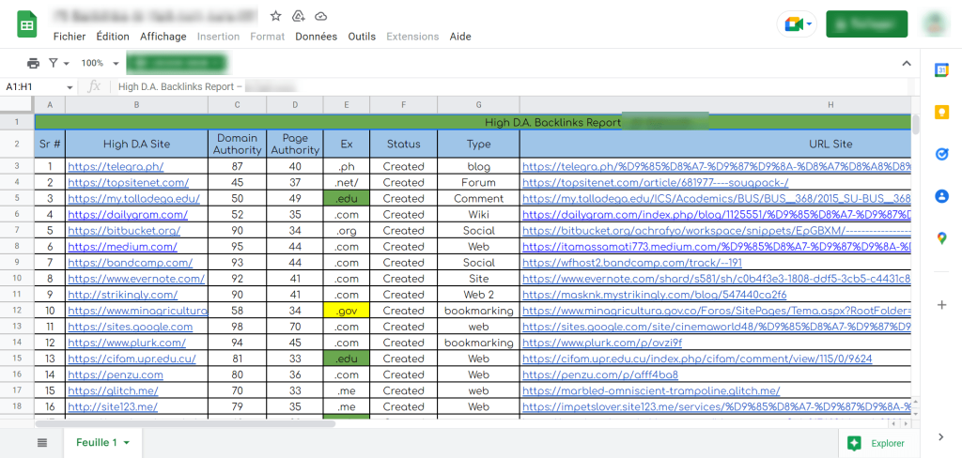Select domain authority value 98

[238, 327]
